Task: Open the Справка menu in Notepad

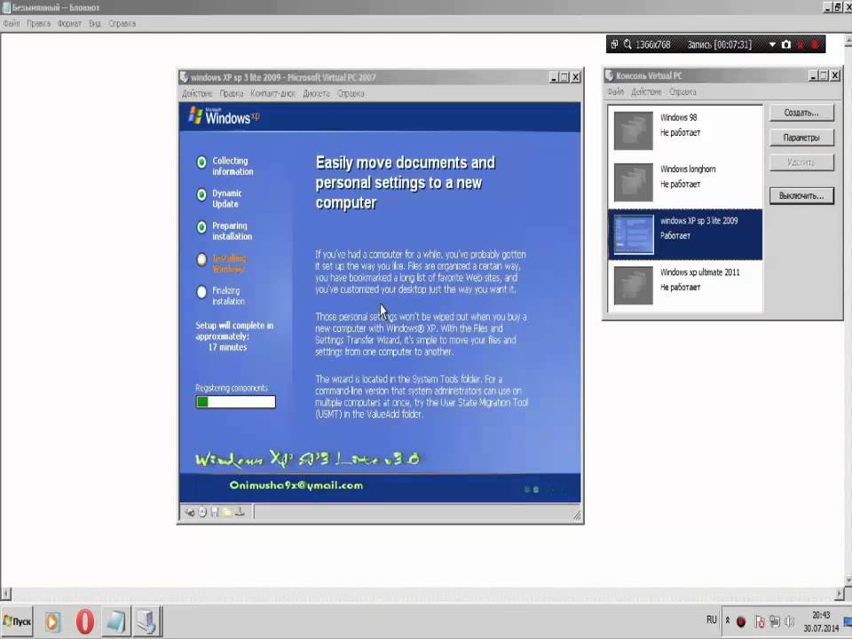Action: point(122,23)
